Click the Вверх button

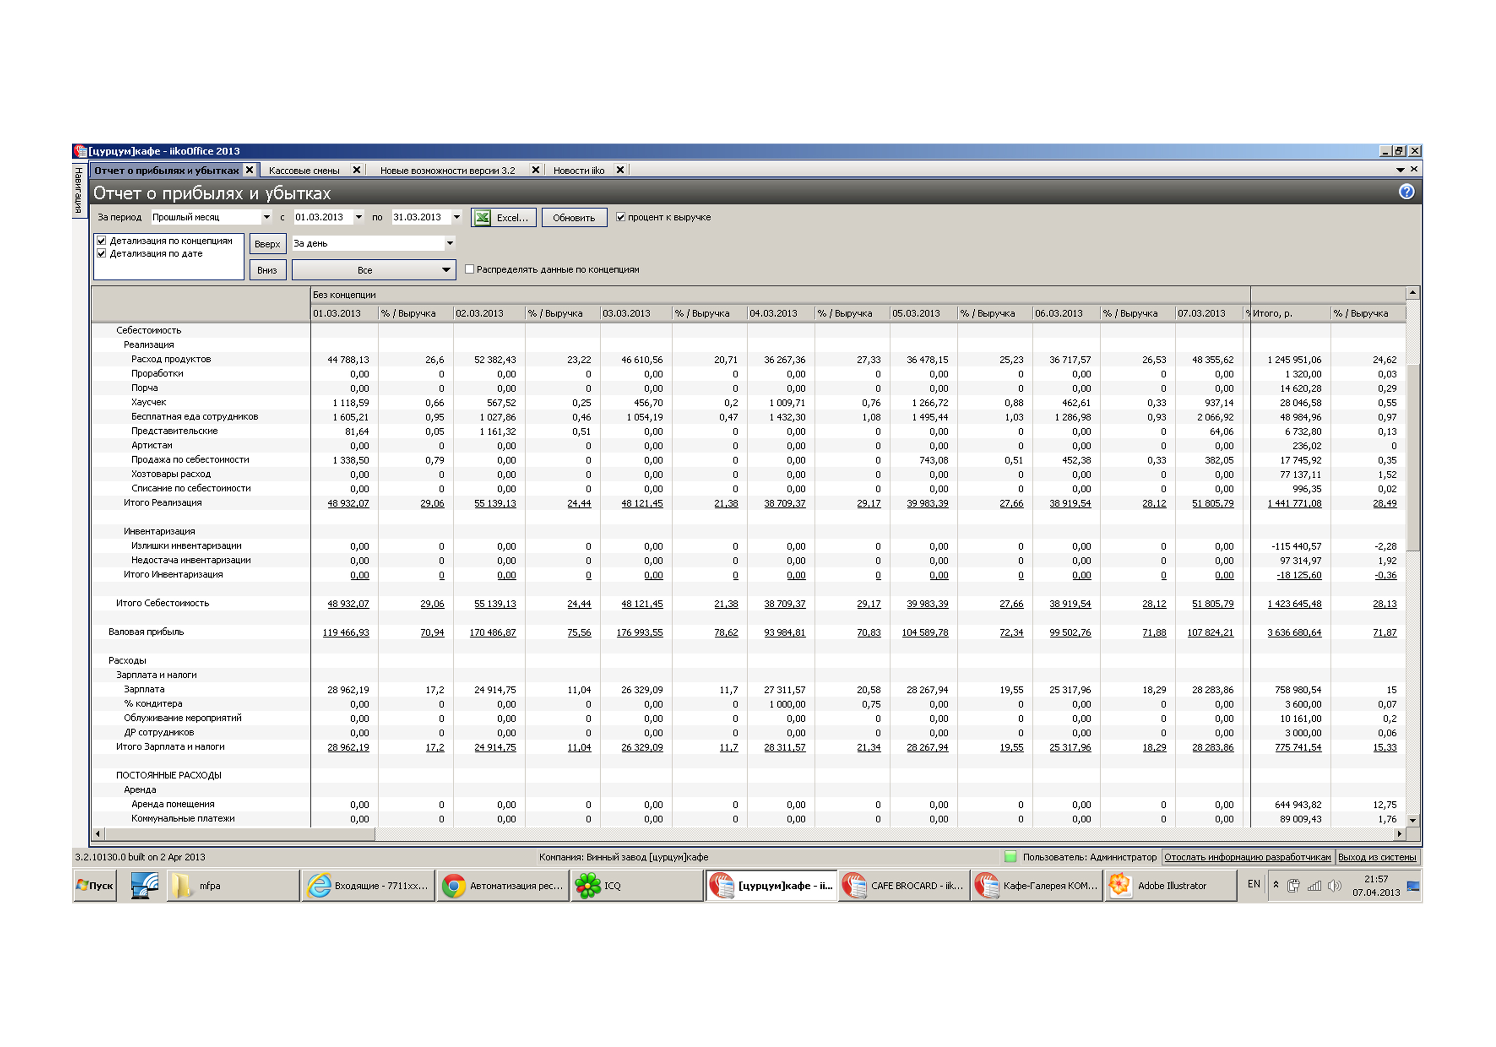click(267, 244)
